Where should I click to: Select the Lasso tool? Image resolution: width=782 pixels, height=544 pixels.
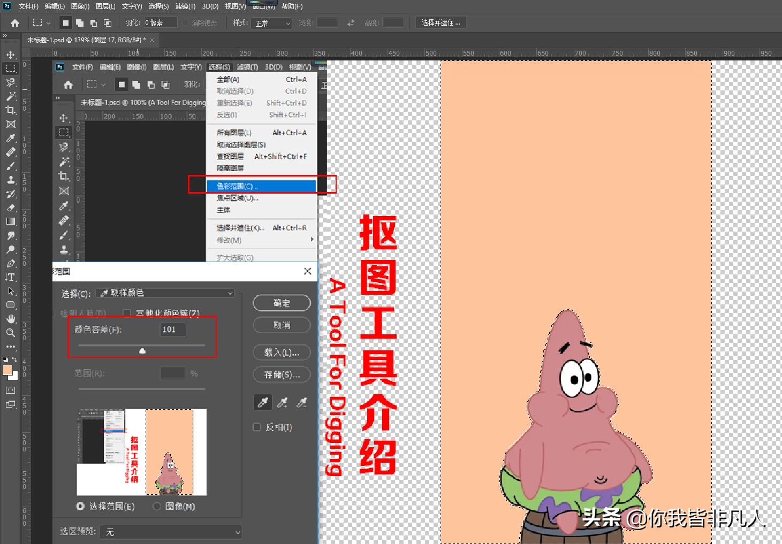coord(11,82)
